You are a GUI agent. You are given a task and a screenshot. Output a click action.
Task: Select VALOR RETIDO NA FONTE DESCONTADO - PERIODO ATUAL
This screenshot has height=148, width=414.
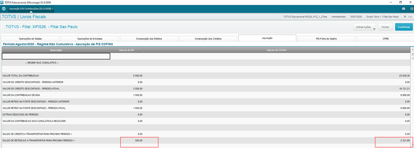click(x=206, y=108)
